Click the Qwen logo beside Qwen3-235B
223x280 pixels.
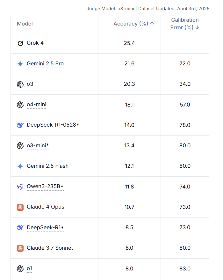tap(20, 187)
